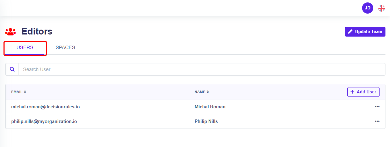
Task: Click the Editors page heading
Action: (37, 32)
